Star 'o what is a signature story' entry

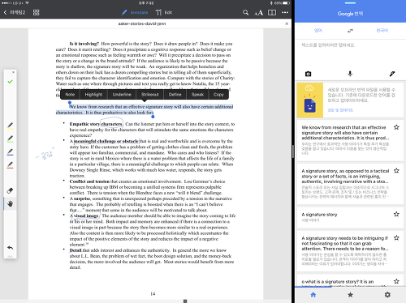tap(396, 281)
